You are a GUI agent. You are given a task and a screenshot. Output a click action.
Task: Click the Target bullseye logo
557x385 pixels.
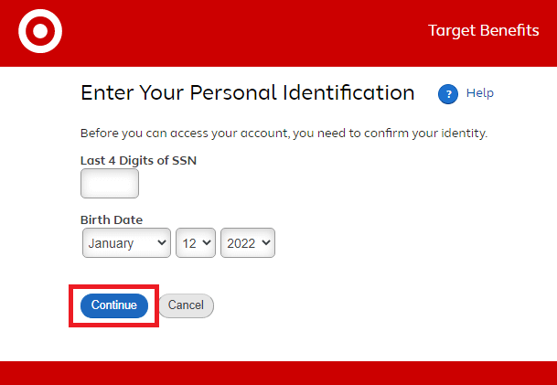click(x=40, y=33)
